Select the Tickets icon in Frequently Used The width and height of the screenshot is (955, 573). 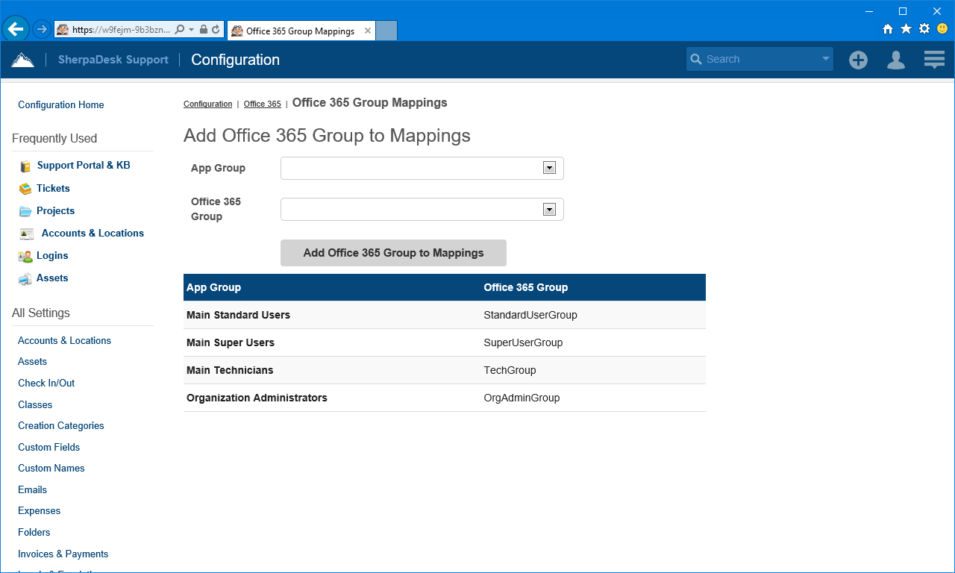click(x=25, y=188)
